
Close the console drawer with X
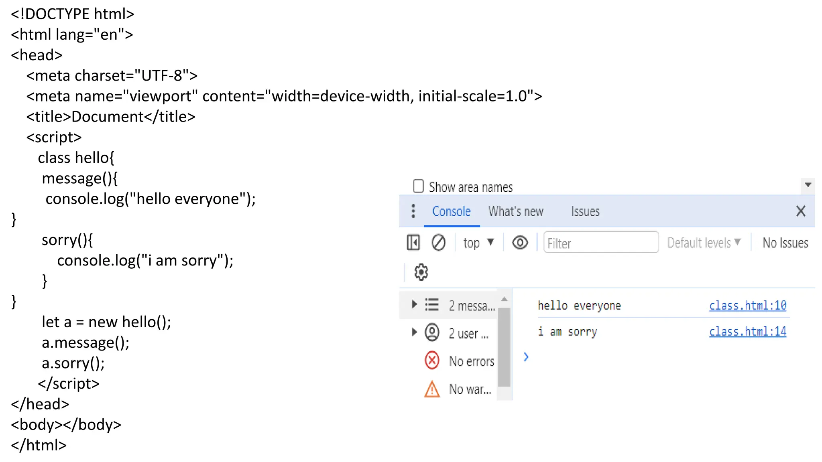[801, 211]
